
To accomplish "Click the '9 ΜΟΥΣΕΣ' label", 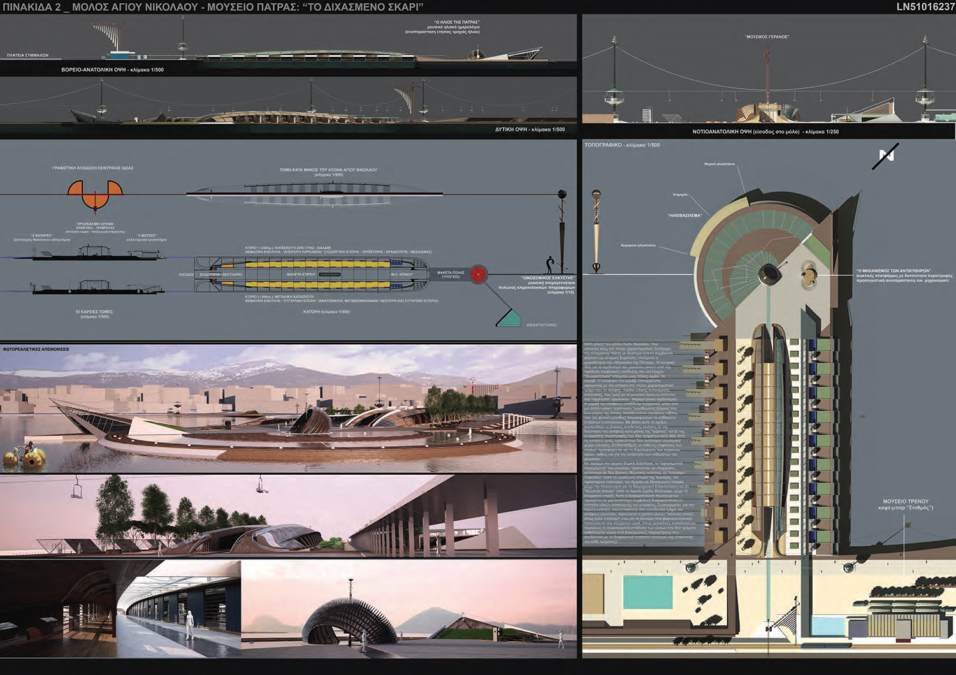I will click(x=147, y=236).
